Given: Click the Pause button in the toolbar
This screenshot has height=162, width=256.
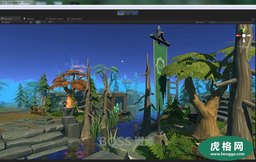Looking at the screenshot, I should pyautogui.click(x=128, y=13).
